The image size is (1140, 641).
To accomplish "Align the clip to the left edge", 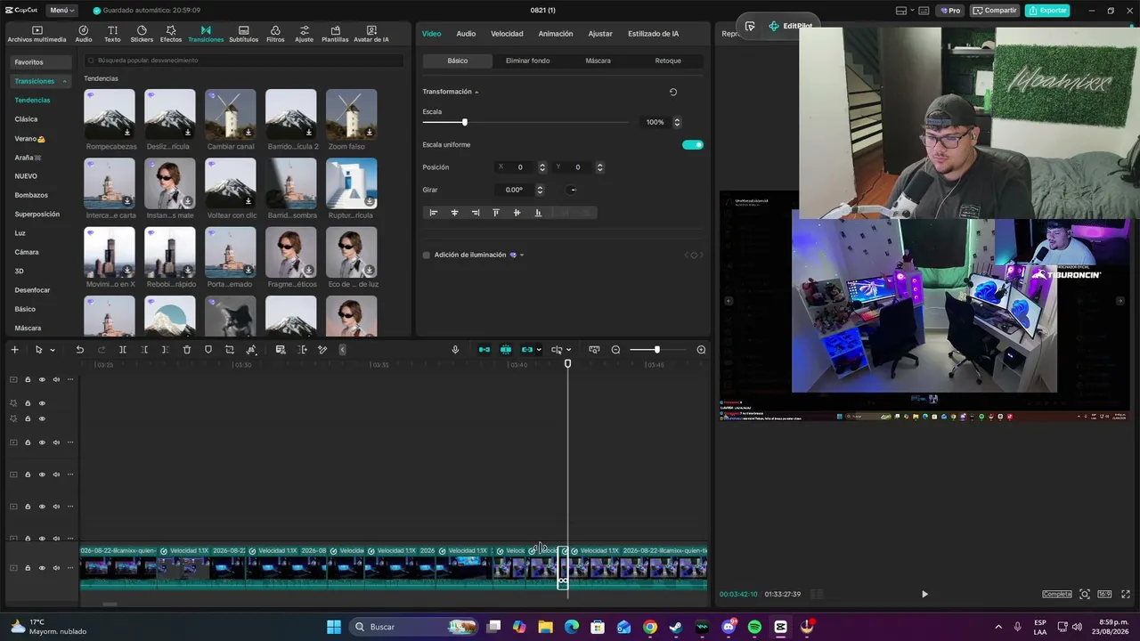I will pos(434,213).
